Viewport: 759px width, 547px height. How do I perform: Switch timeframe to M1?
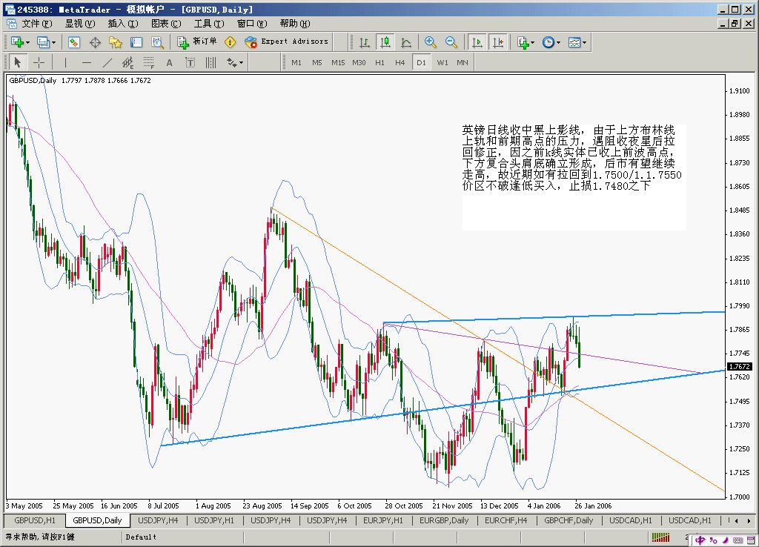click(x=296, y=62)
